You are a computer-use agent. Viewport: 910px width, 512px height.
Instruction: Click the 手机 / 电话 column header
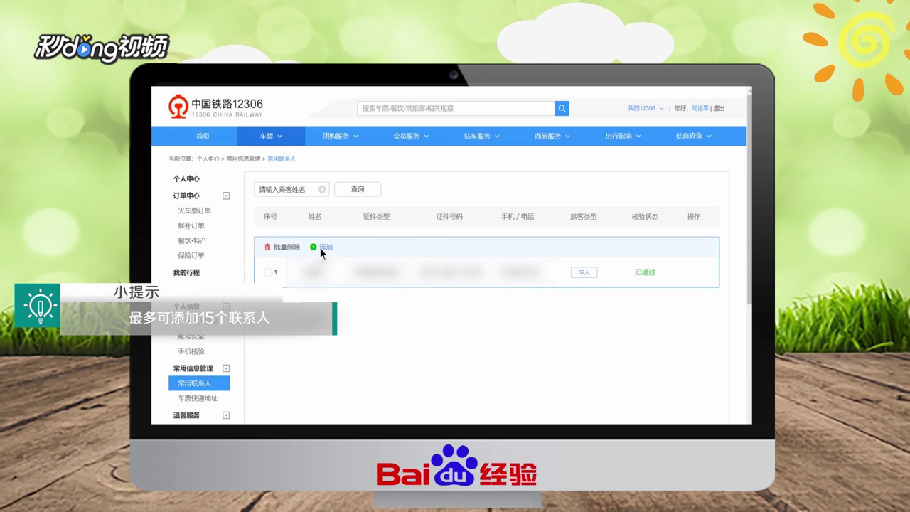point(518,217)
